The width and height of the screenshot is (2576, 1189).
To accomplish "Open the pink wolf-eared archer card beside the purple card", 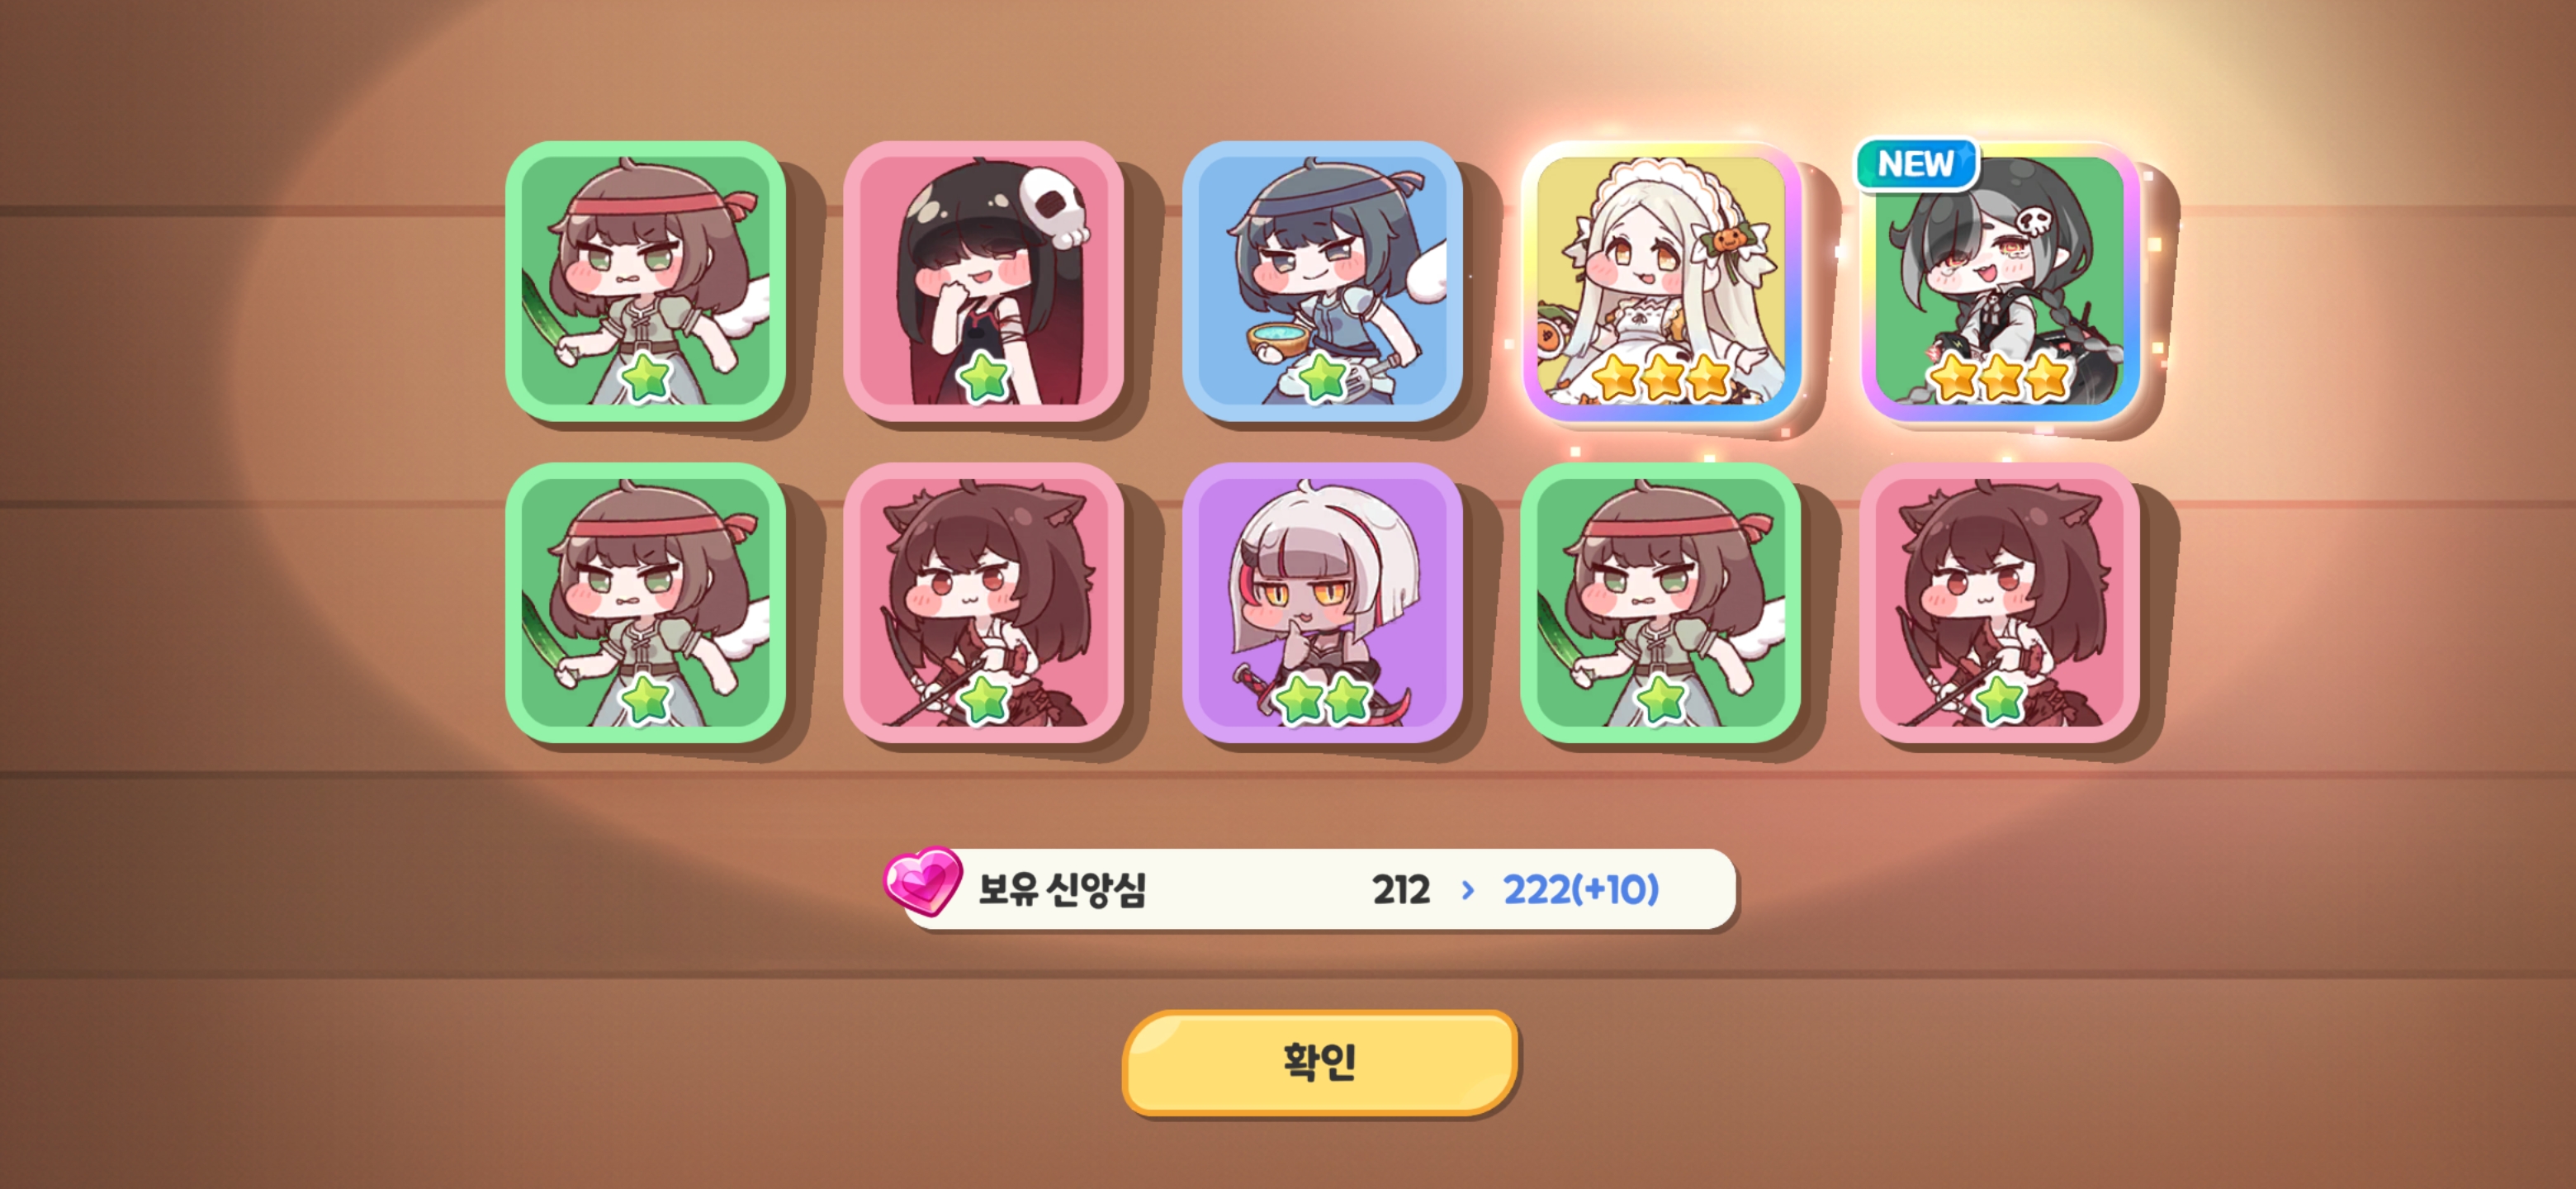I will coord(984,602).
